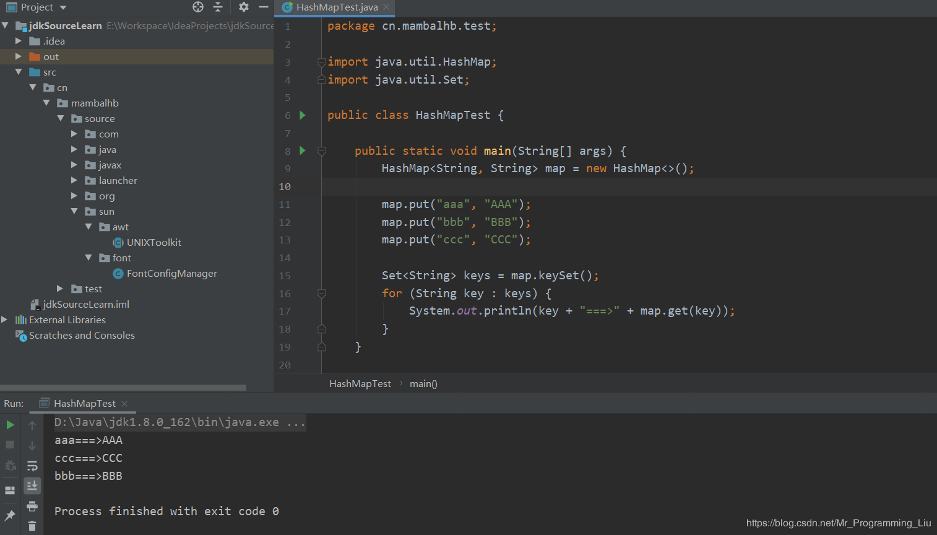
Task: Collapse the mambalhb package arrow
Action: coord(46,103)
